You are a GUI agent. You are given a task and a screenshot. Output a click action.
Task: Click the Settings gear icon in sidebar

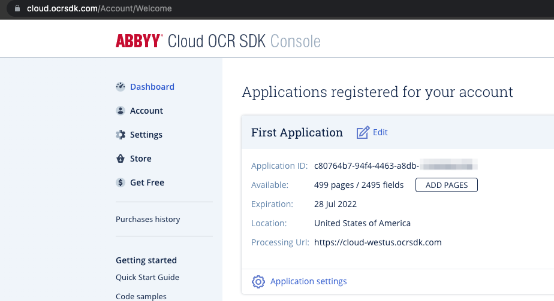(x=121, y=135)
